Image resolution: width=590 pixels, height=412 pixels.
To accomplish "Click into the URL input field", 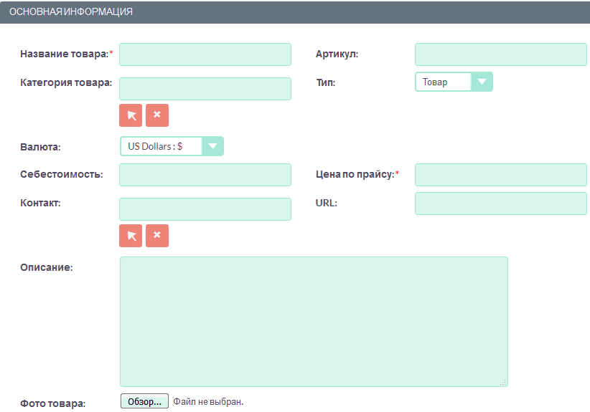I will coord(500,203).
